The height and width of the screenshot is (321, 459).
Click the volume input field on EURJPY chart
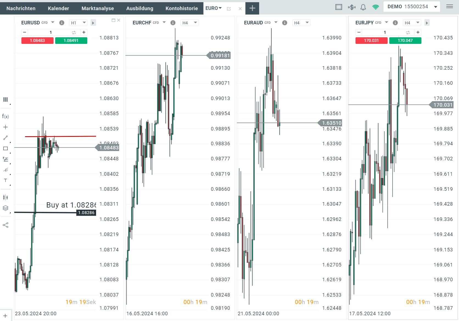pos(385,32)
